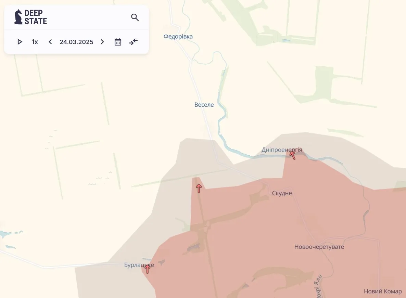Click the Дніпроенергія settlement label
The height and width of the screenshot is (298, 406).
tap(282, 150)
